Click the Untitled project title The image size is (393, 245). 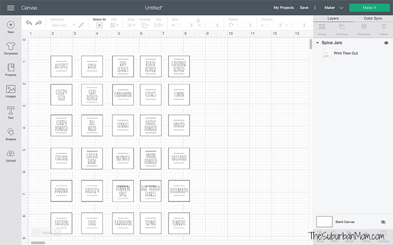point(153,8)
